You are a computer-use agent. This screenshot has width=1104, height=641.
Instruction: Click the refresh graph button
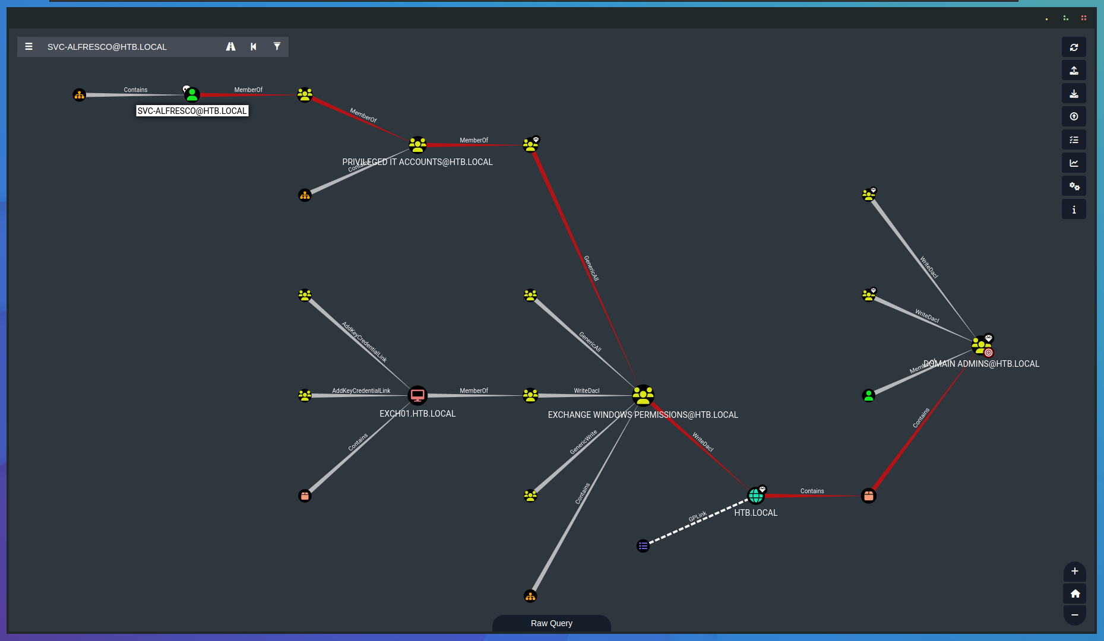(x=1074, y=47)
